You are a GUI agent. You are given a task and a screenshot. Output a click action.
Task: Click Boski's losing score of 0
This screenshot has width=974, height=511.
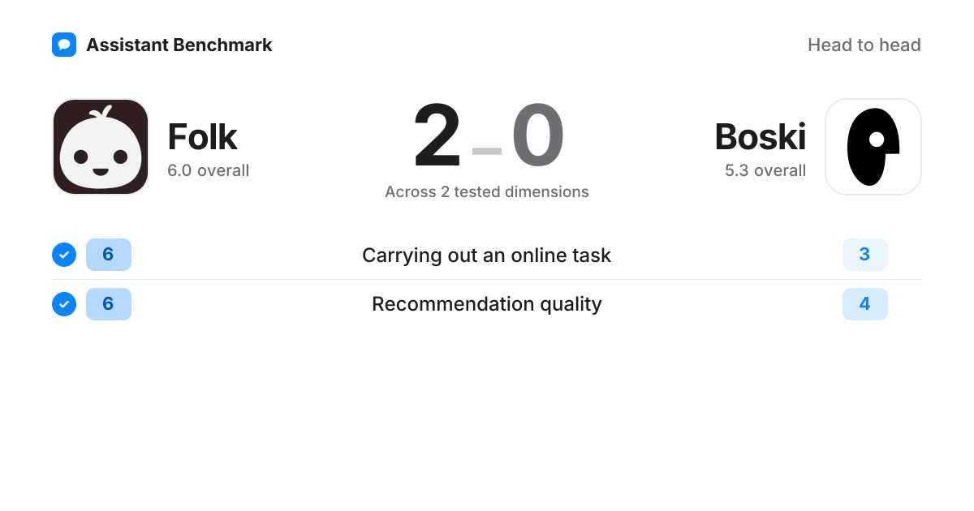pos(537,135)
